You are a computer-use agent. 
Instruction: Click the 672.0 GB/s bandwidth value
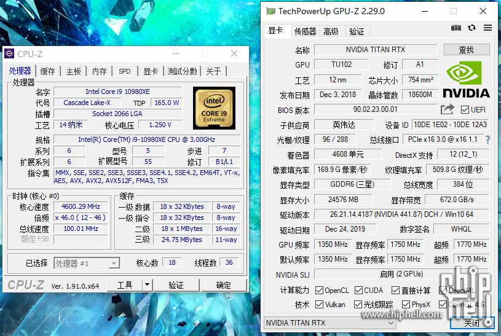pos(457,200)
